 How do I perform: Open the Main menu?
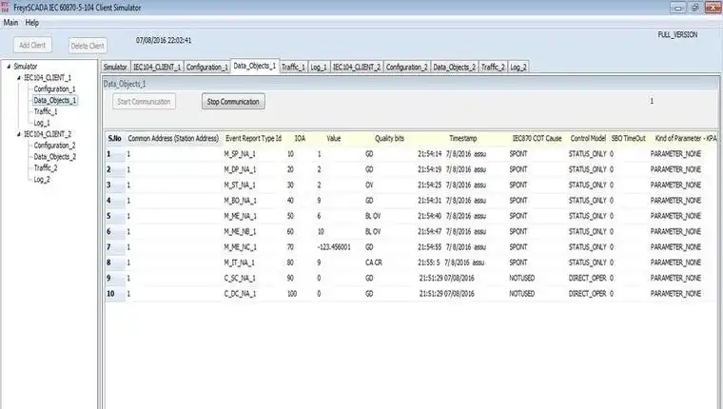[x=10, y=23]
